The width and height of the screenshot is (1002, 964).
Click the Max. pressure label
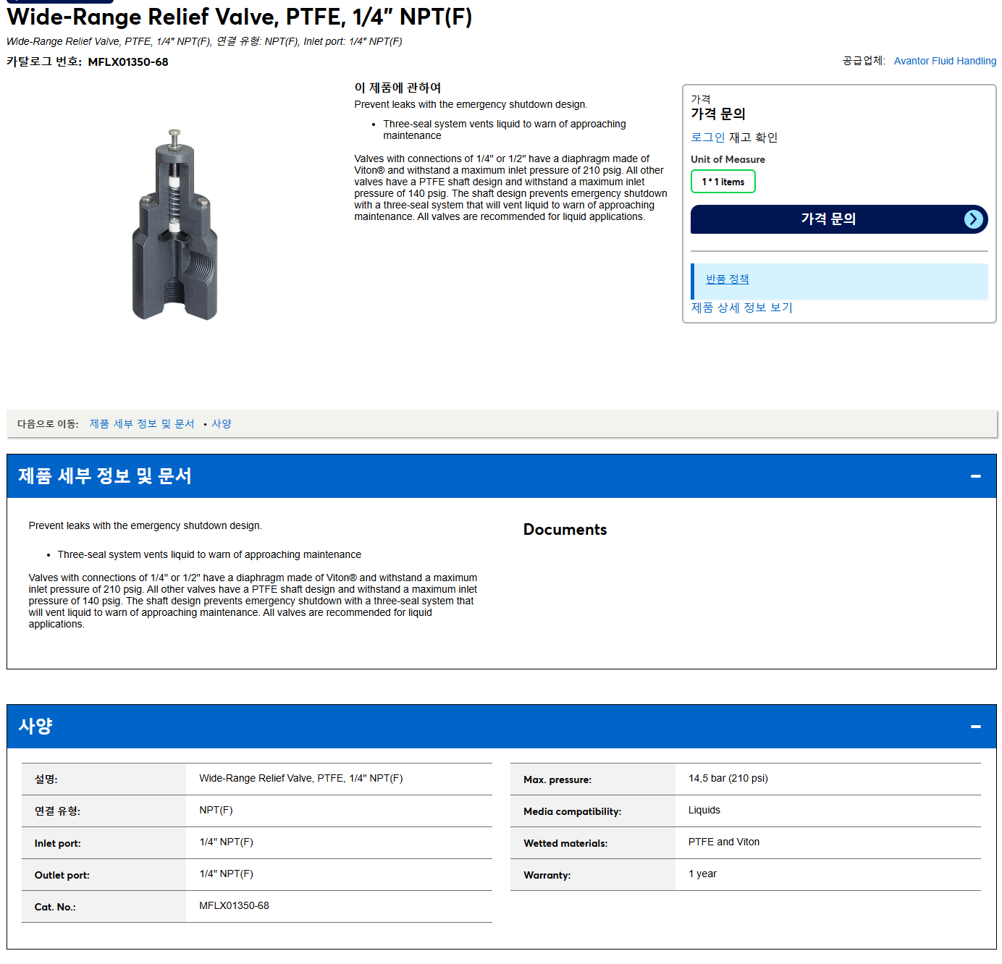[x=557, y=779]
